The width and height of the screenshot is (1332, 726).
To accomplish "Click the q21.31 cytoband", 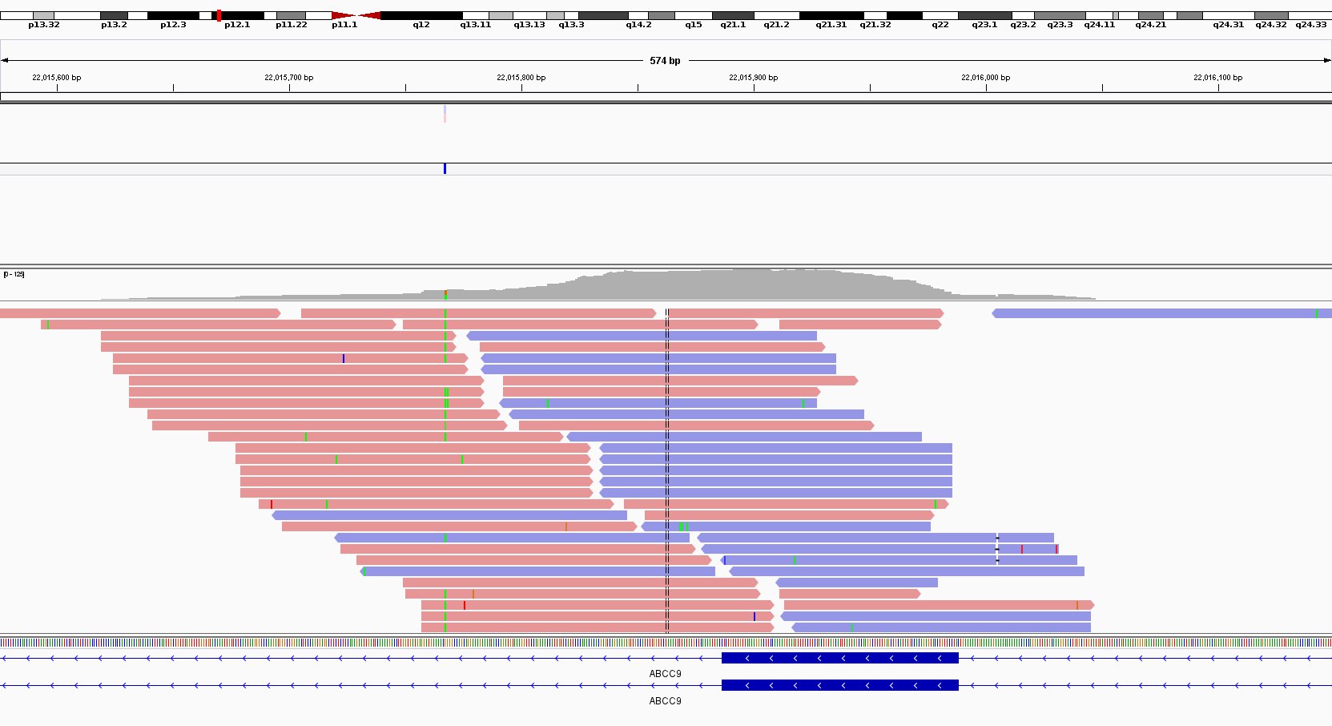I will tap(831, 15).
